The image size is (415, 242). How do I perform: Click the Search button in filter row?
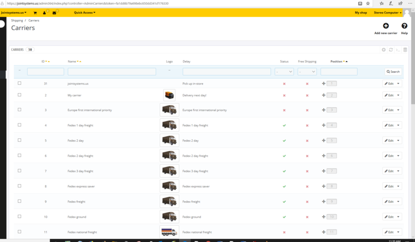[393, 72]
